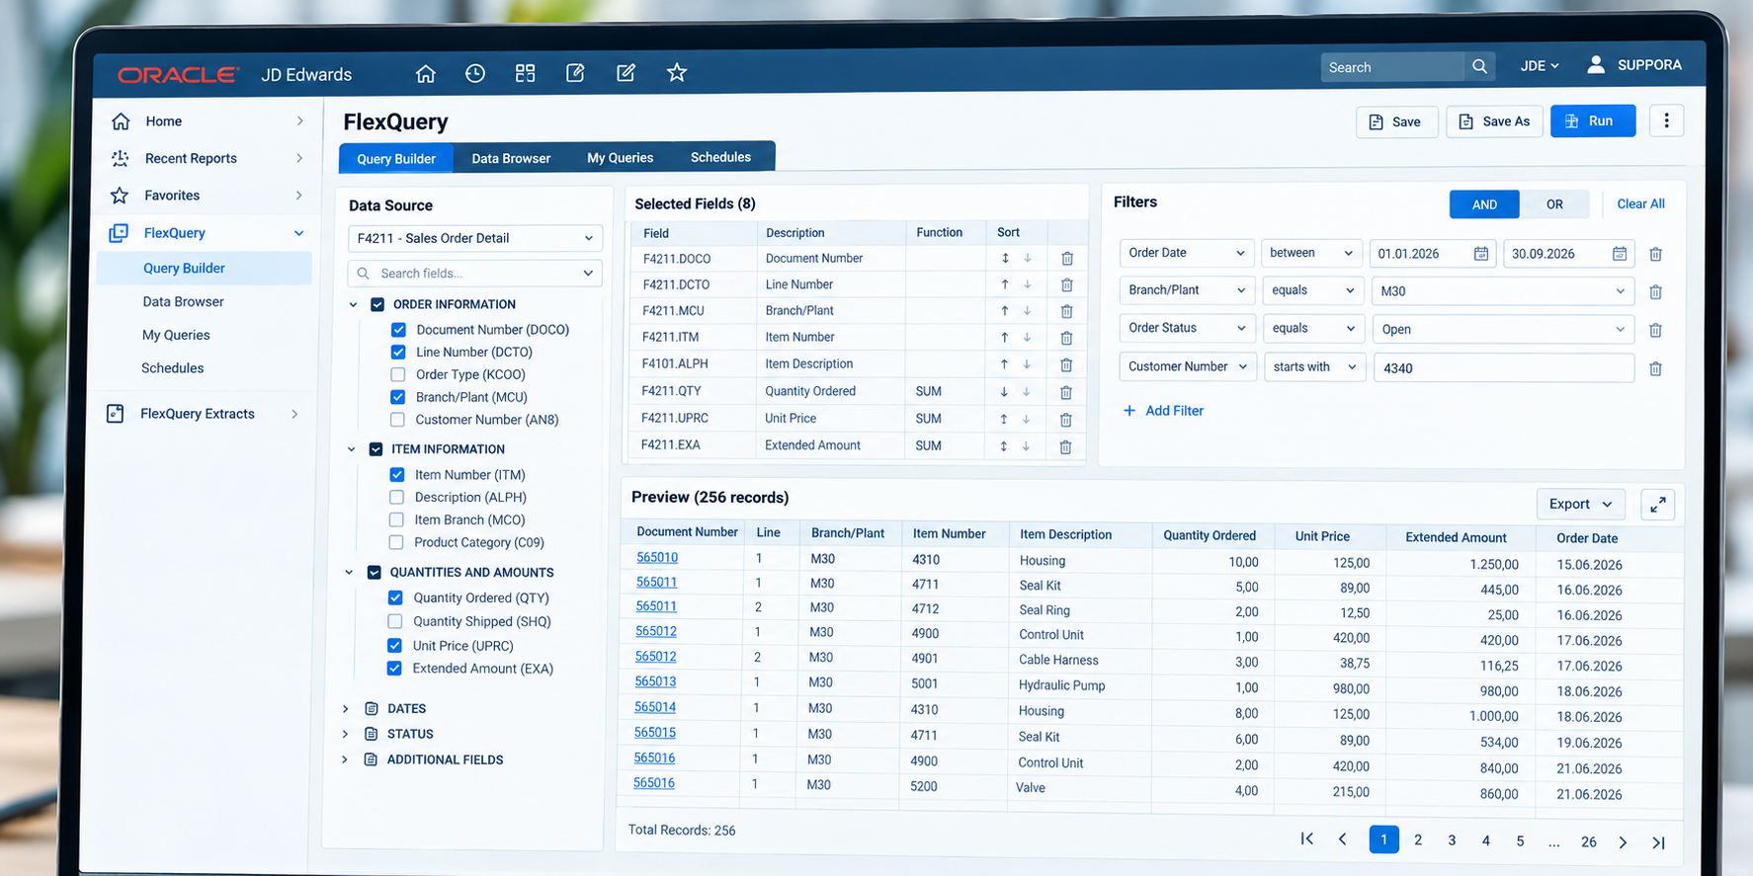Open the JDE environment dropdown
Image resolution: width=1753 pixels, height=876 pixels.
pyautogui.click(x=1539, y=66)
